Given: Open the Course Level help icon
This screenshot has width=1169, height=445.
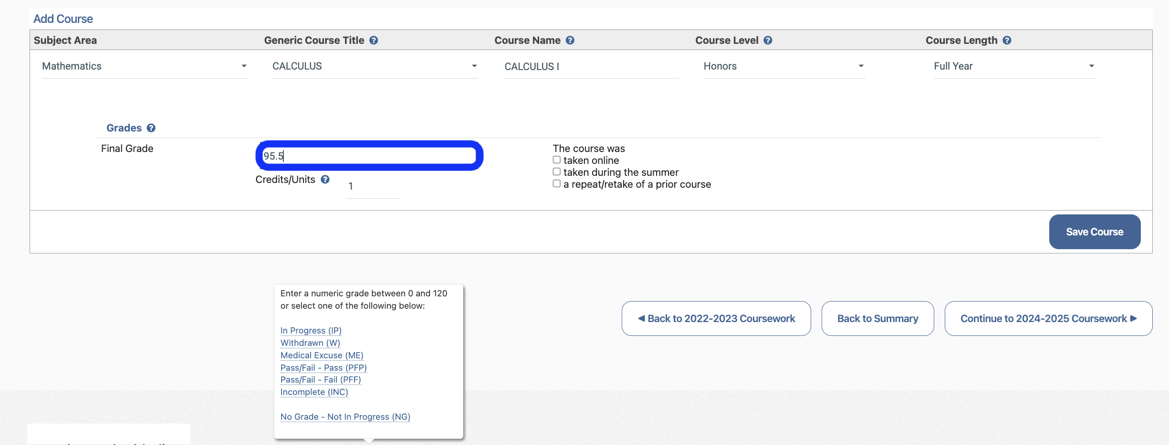Looking at the screenshot, I should [768, 40].
